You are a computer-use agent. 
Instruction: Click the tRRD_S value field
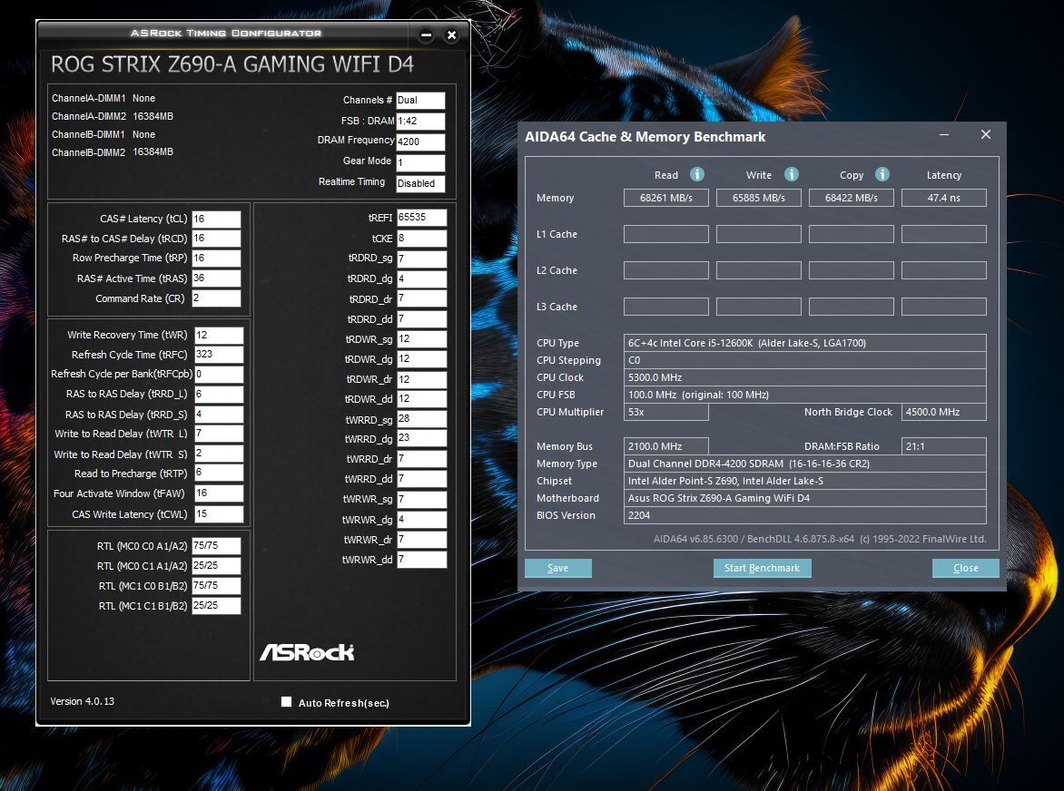coord(219,415)
